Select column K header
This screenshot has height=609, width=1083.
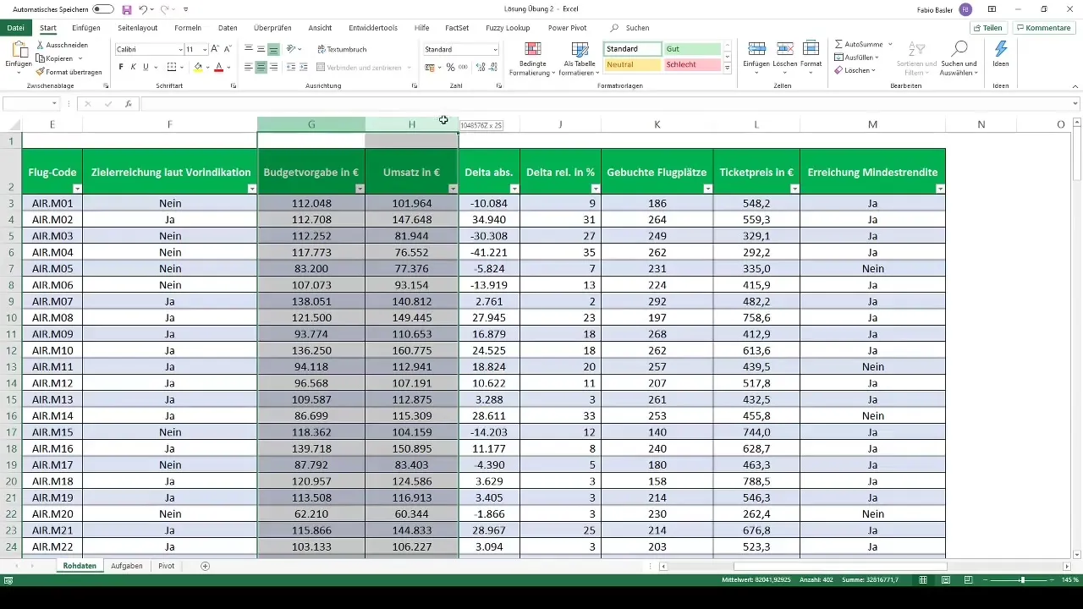(657, 124)
